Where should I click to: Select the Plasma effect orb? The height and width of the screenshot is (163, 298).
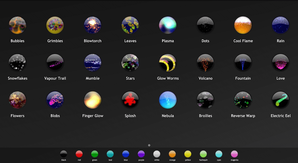168,25
